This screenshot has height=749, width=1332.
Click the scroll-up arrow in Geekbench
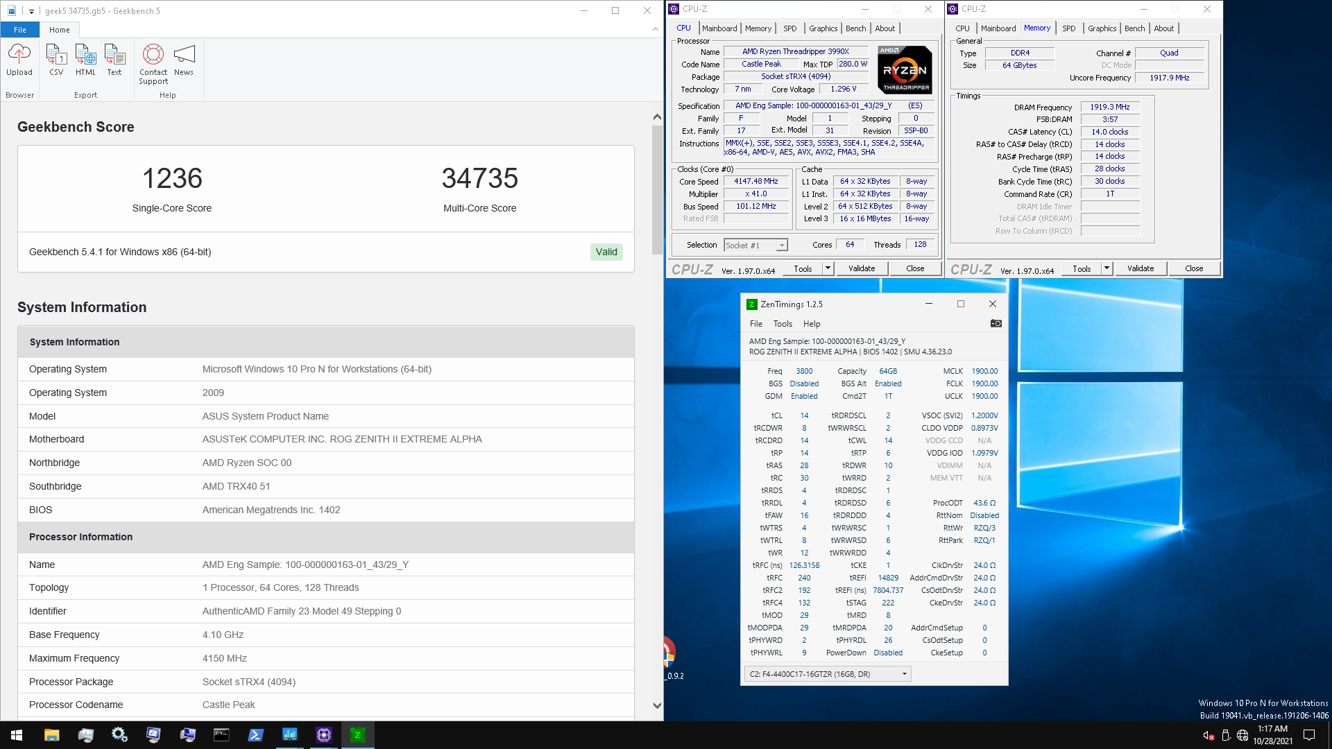click(x=657, y=117)
